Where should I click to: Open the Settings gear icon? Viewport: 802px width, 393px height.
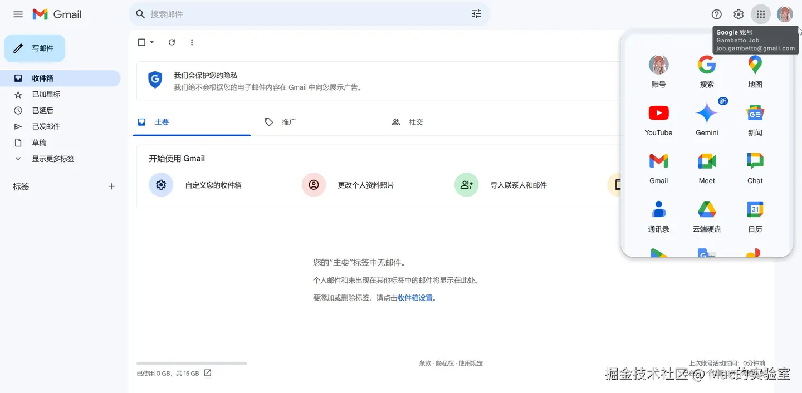739,14
